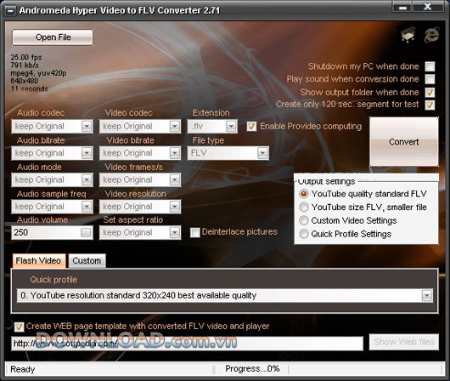Disable Enable Provideo computing checkbox
This screenshot has width=450, height=381.
tap(251, 126)
